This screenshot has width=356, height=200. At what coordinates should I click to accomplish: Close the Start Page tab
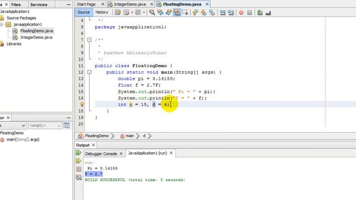tap(102, 4)
